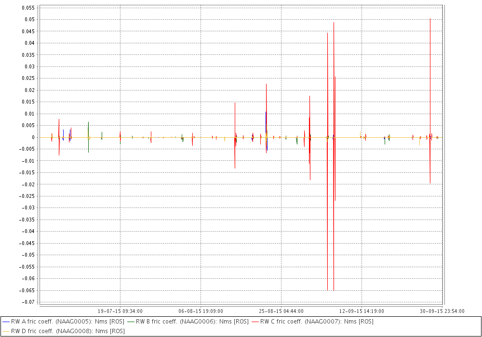Click the RW B fric coeff. legend entry
Image resolution: width=482 pixels, height=337 pixels.
tap(188, 322)
